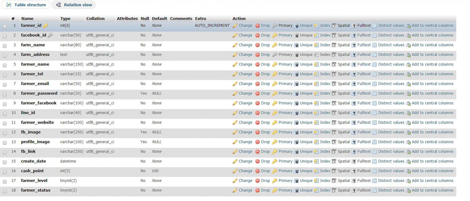Click the Extra column header

pos(200,18)
